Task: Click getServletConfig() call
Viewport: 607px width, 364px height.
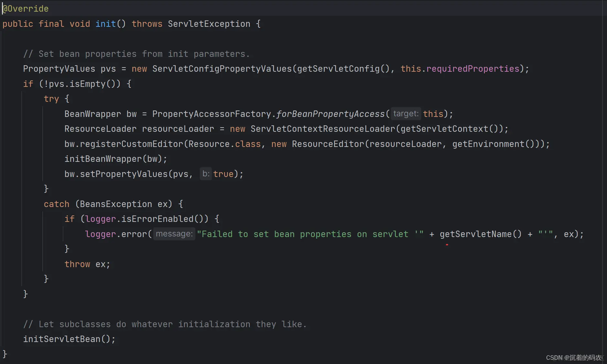Action: click(x=343, y=69)
